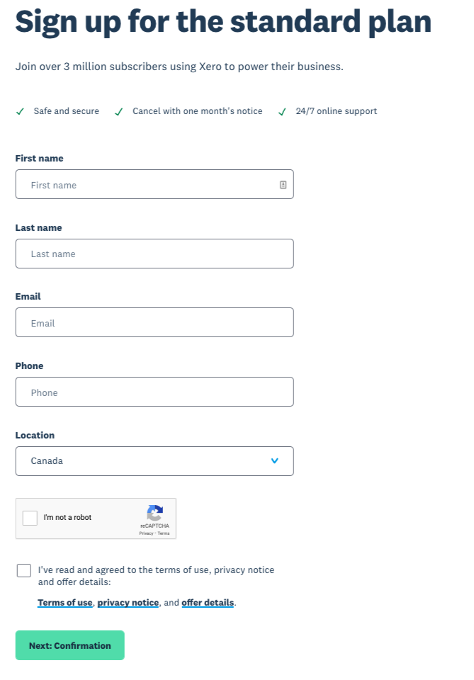Open the Location dropdown showing Canada
474x680 pixels.
pyautogui.click(x=154, y=461)
